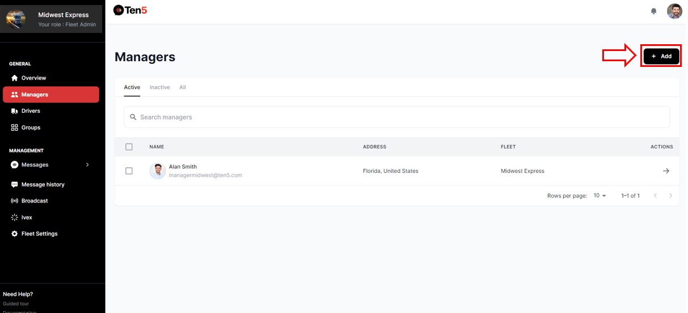
Task: Click the notification bell icon
Action: (653, 11)
